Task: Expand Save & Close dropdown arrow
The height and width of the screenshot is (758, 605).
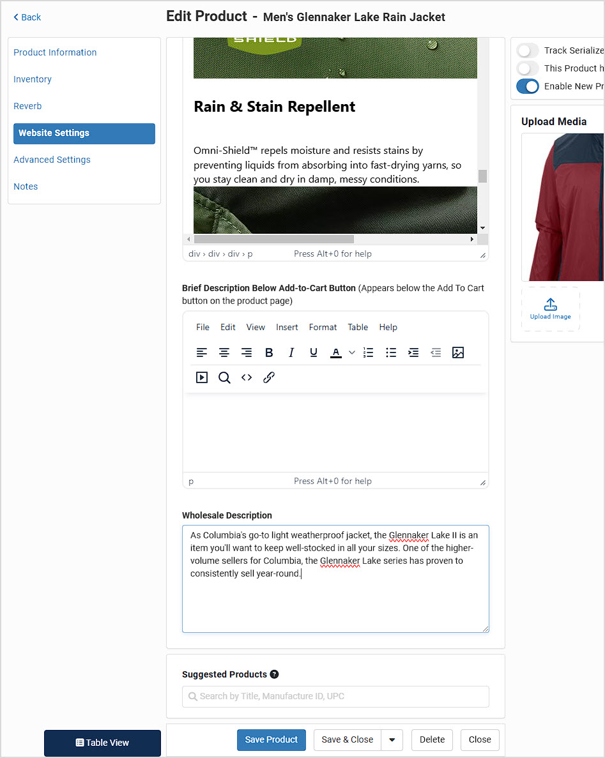Action: [x=392, y=739]
